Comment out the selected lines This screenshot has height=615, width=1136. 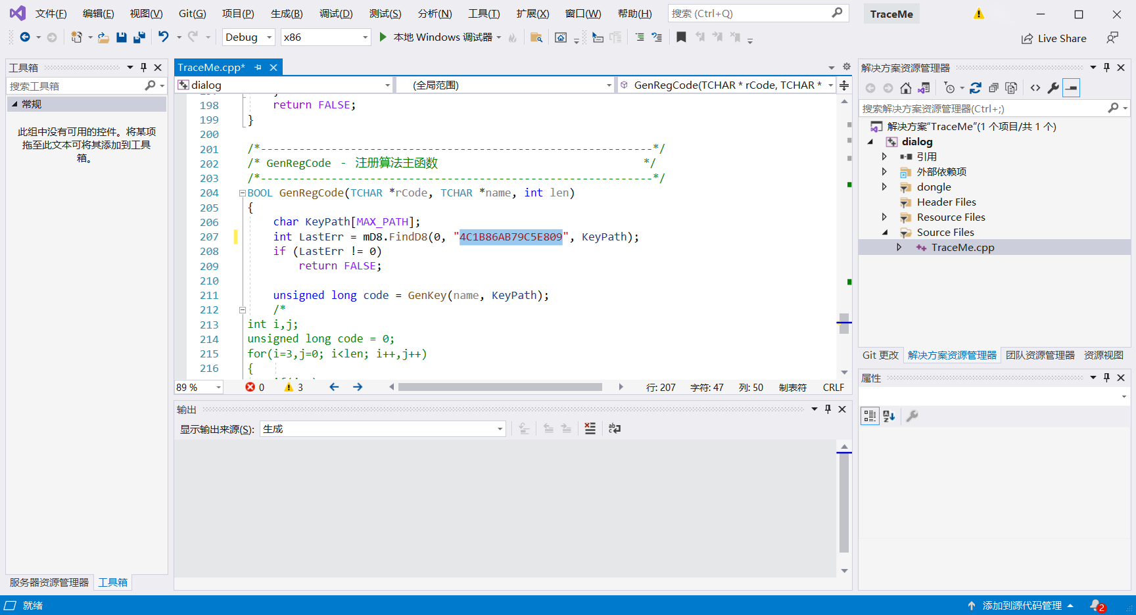pyautogui.click(x=640, y=37)
